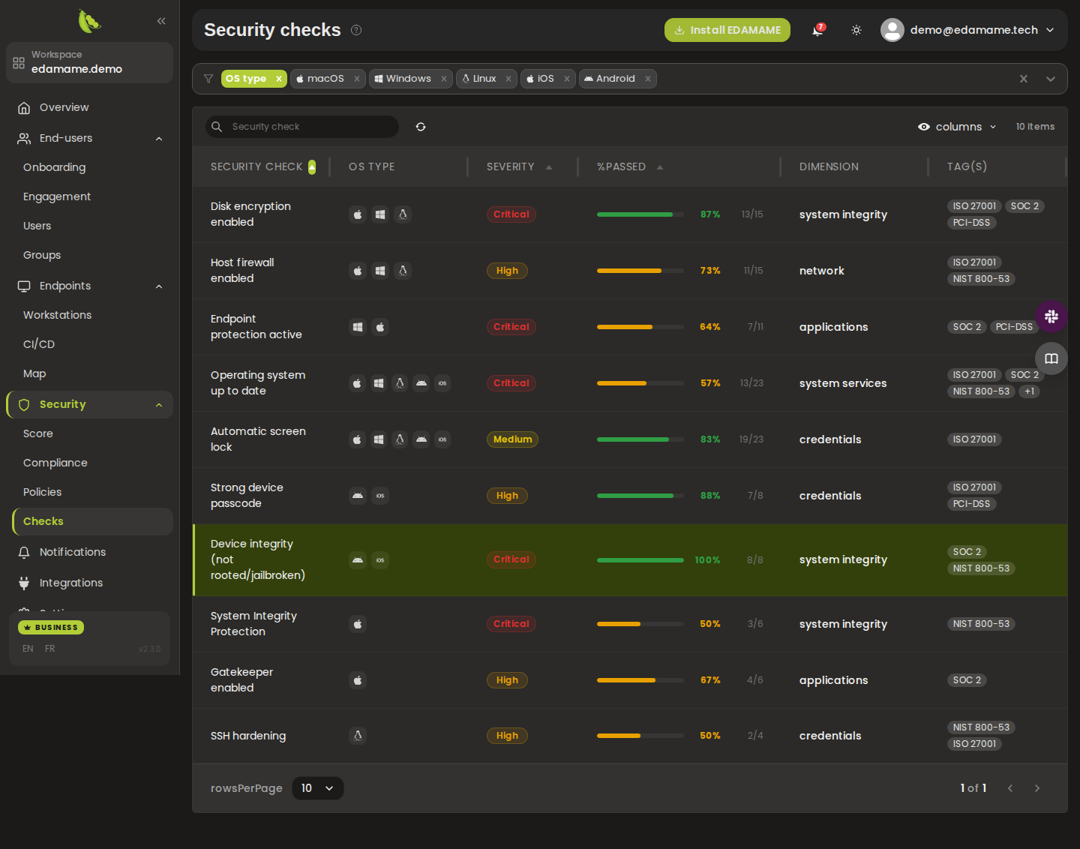Viewport: 1080px width, 849px height.
Task: Click the EDAMAME logo icon
Action: [89, 21]
